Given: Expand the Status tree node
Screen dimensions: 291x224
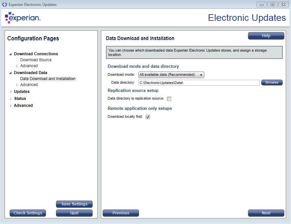Looking at the screenshot, I should [11, 99].
